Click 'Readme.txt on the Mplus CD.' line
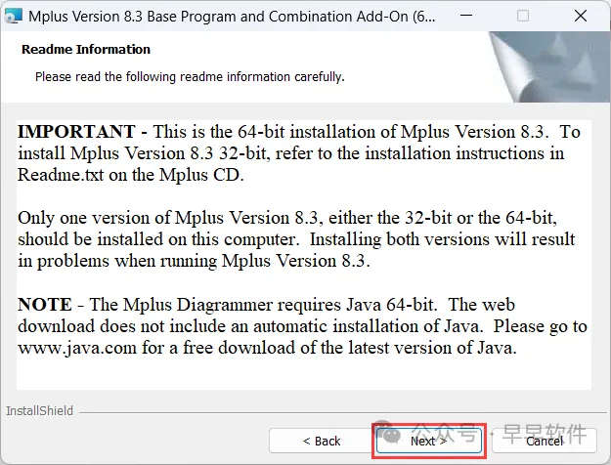Viewport: 611px width, 465px height. pos(131,175)
